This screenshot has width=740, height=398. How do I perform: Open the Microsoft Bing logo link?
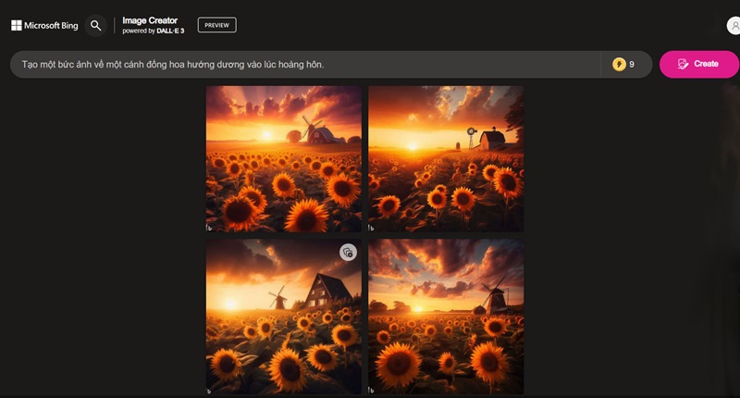pos(44,26)
